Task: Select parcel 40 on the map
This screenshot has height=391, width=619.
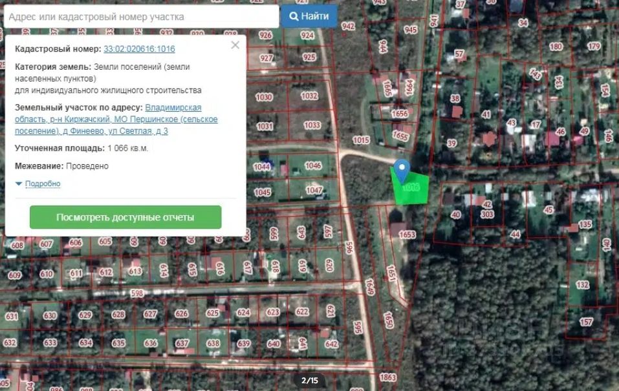Action: [455, 215]
